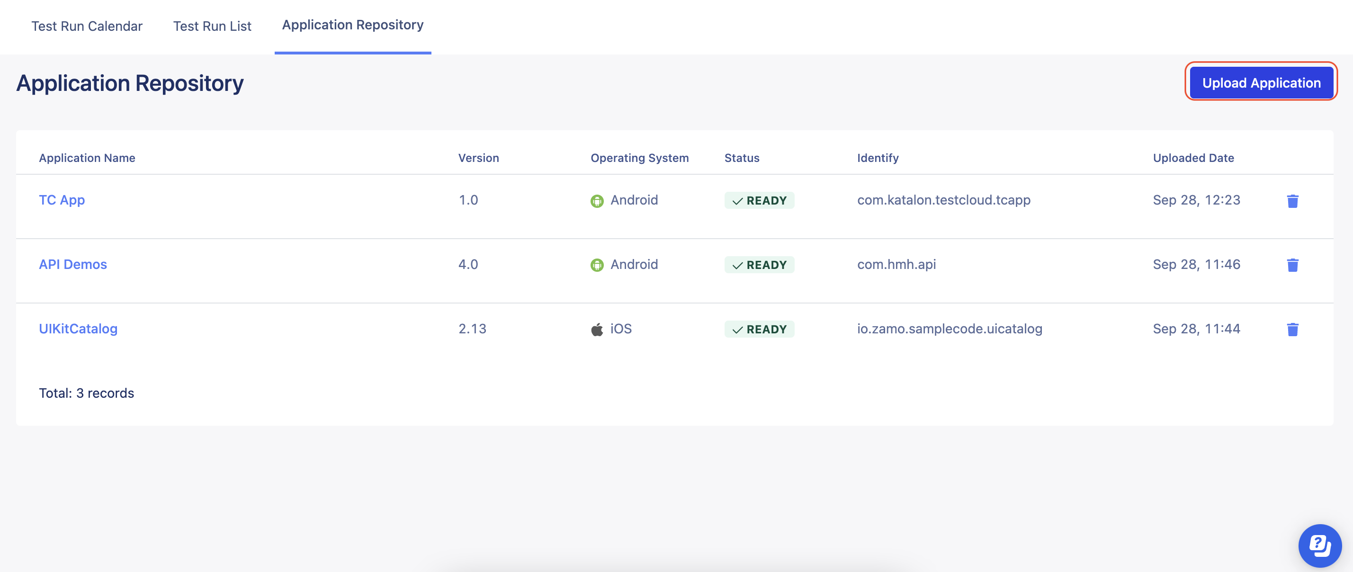Open the TC App application details
The height and width of the screenshot is (572, 1353).
coord(62,200)
